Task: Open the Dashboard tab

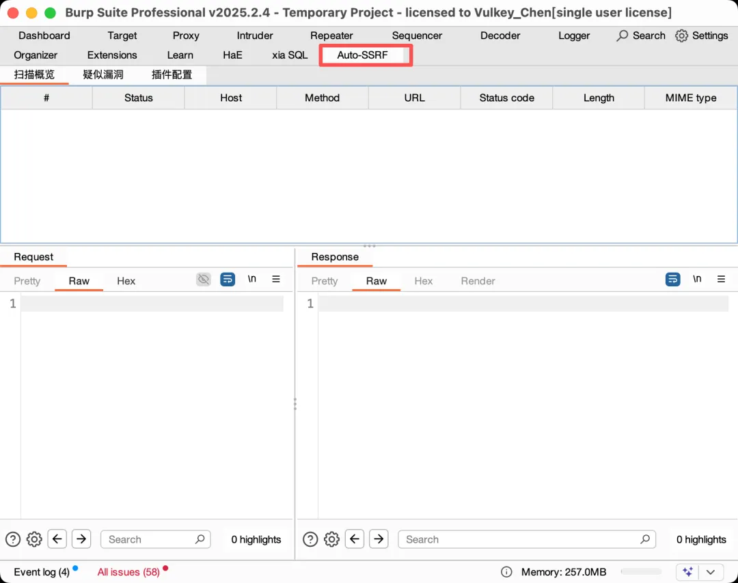Action: click(44, 36)
